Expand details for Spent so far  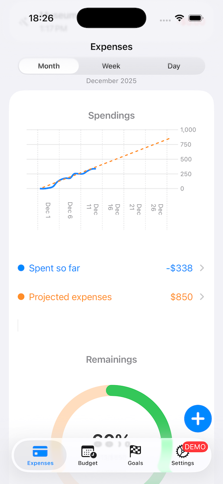coord(202,268)
